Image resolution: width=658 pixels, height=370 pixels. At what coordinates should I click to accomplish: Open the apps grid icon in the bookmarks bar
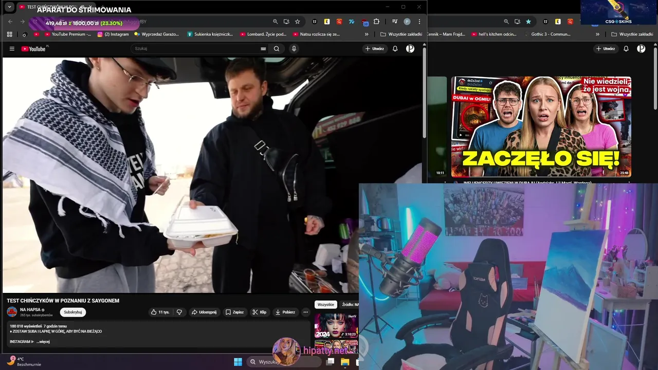[x=9, y=34]
